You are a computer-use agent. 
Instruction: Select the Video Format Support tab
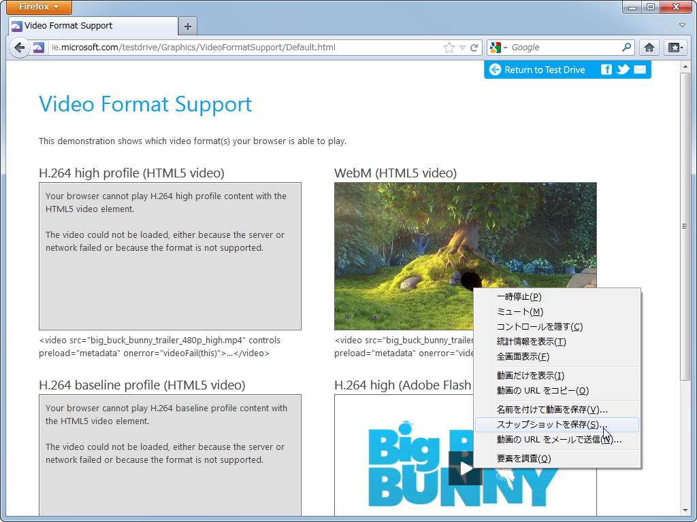tap(88, 27)
